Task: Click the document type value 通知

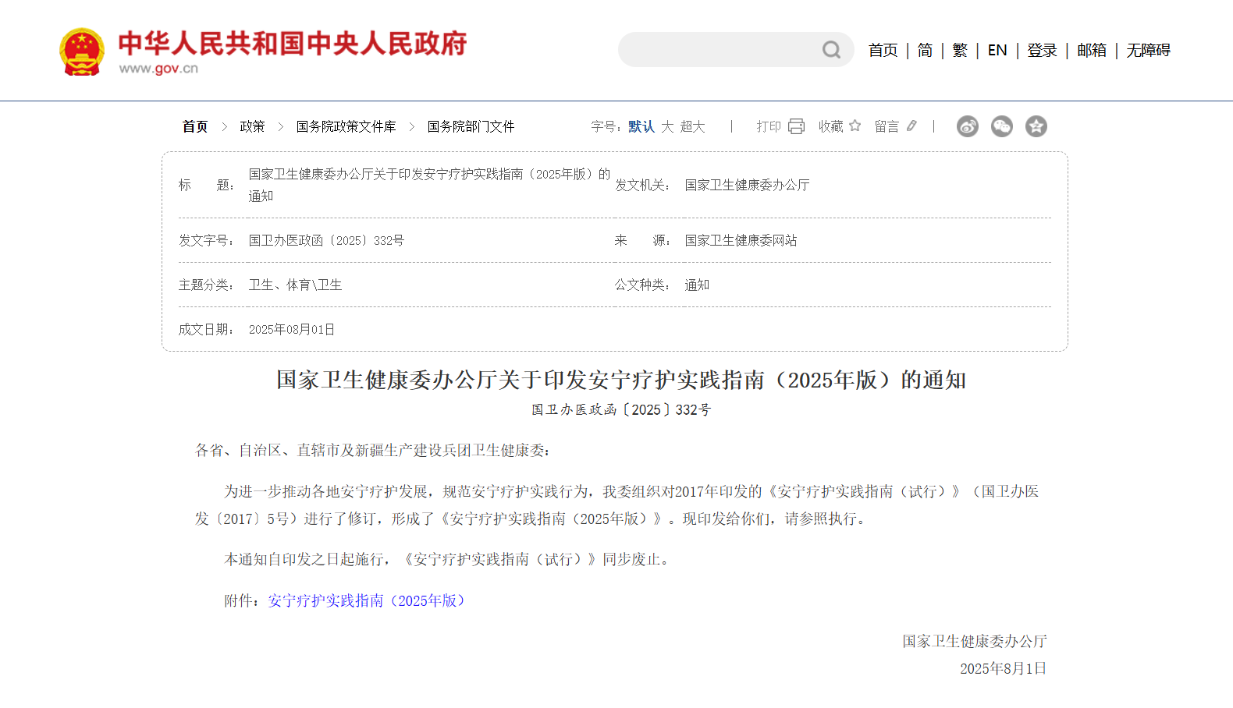Action: click(697, 285)
